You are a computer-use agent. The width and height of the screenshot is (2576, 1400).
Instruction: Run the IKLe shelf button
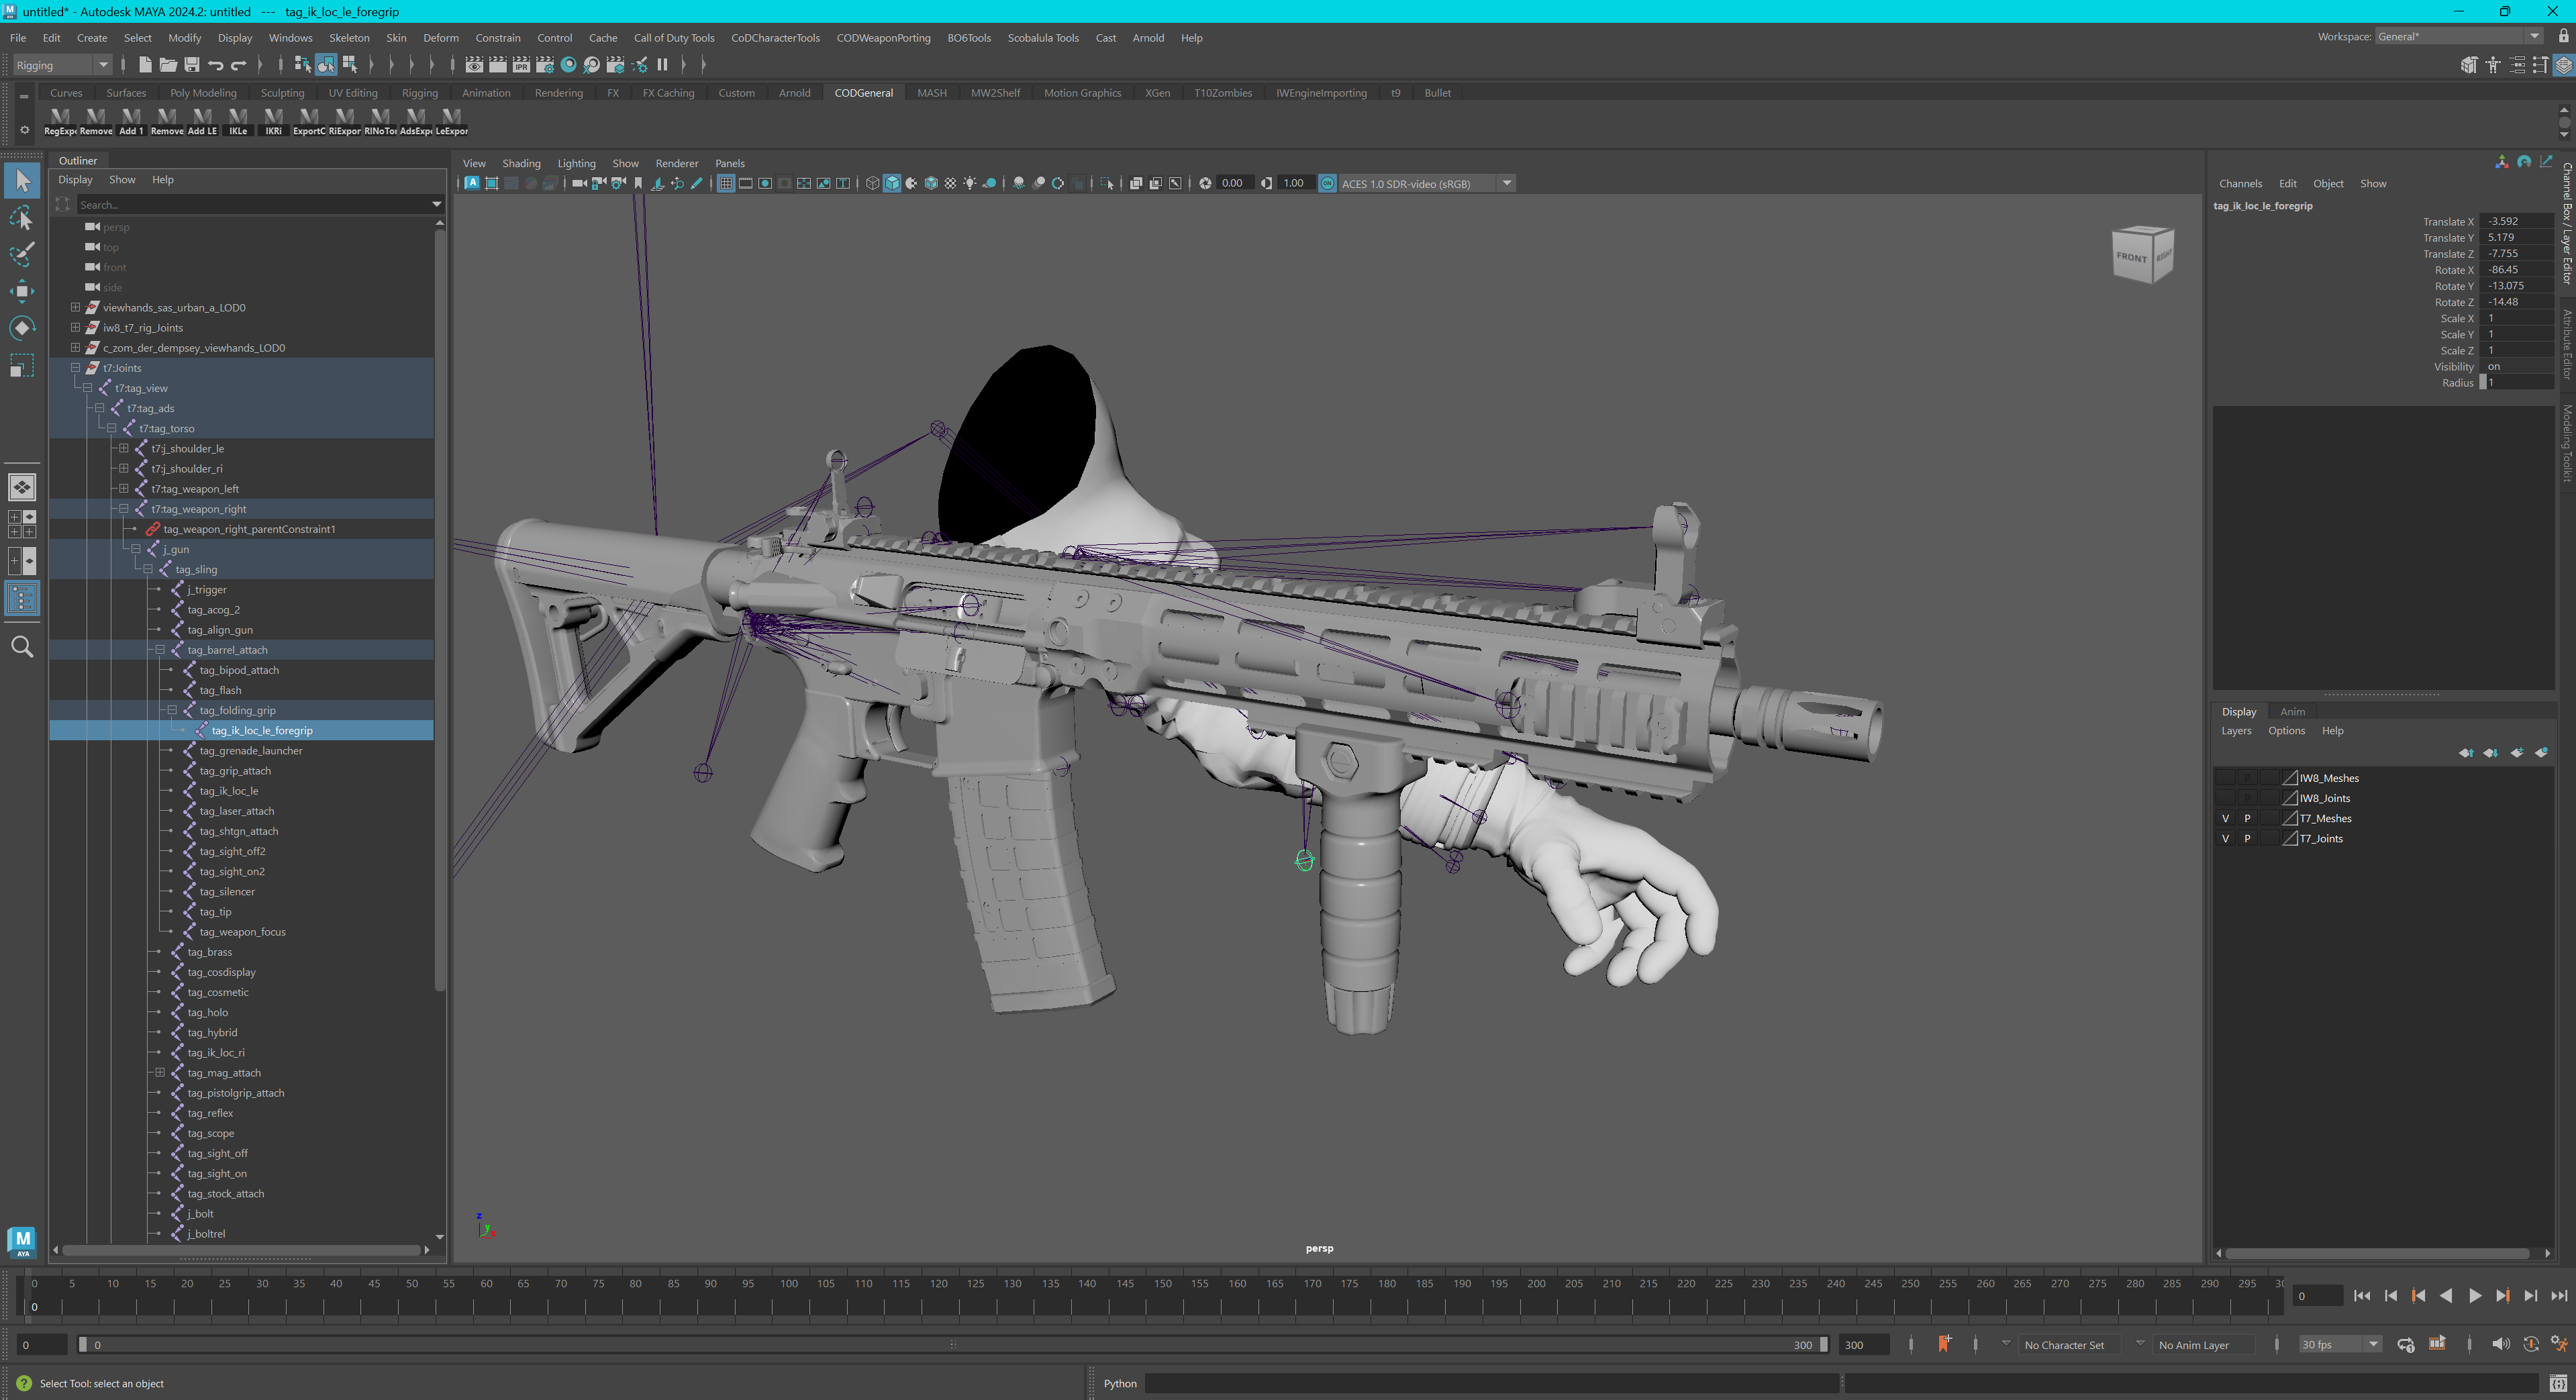pos(238,121)
